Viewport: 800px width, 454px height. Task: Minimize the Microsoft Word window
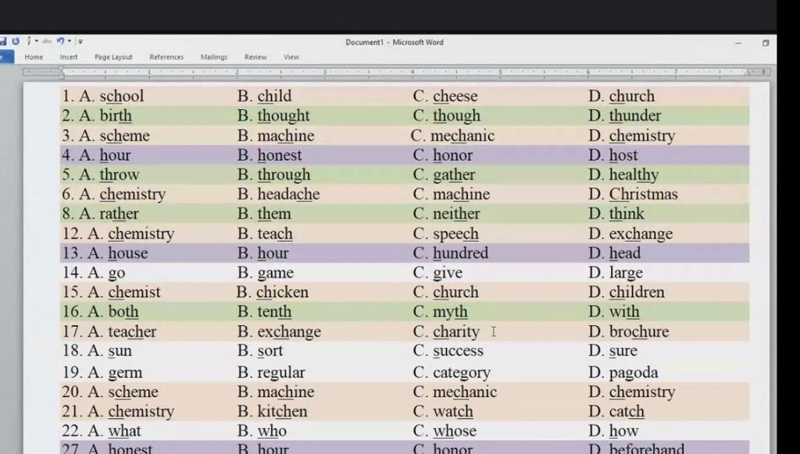click(x=738, y=44)
